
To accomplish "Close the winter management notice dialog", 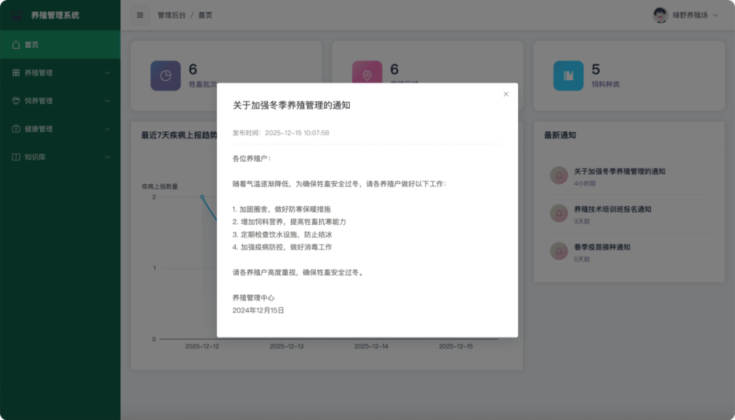I will [506, 94].
